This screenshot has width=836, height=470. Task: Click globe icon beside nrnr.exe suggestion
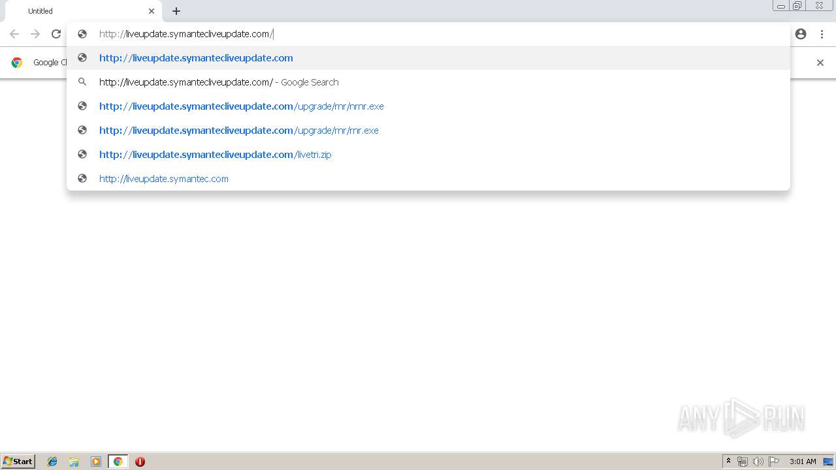point(82,106)
